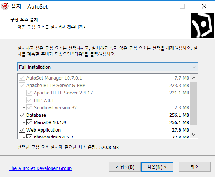Click the 취소 cancel button

[x=195, y=167]
